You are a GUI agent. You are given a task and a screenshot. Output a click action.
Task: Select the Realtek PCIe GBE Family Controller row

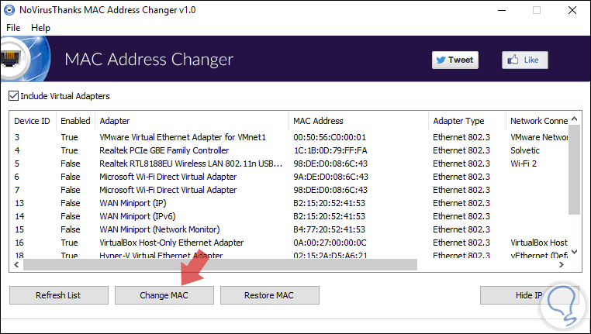click(x=164, y=150)
